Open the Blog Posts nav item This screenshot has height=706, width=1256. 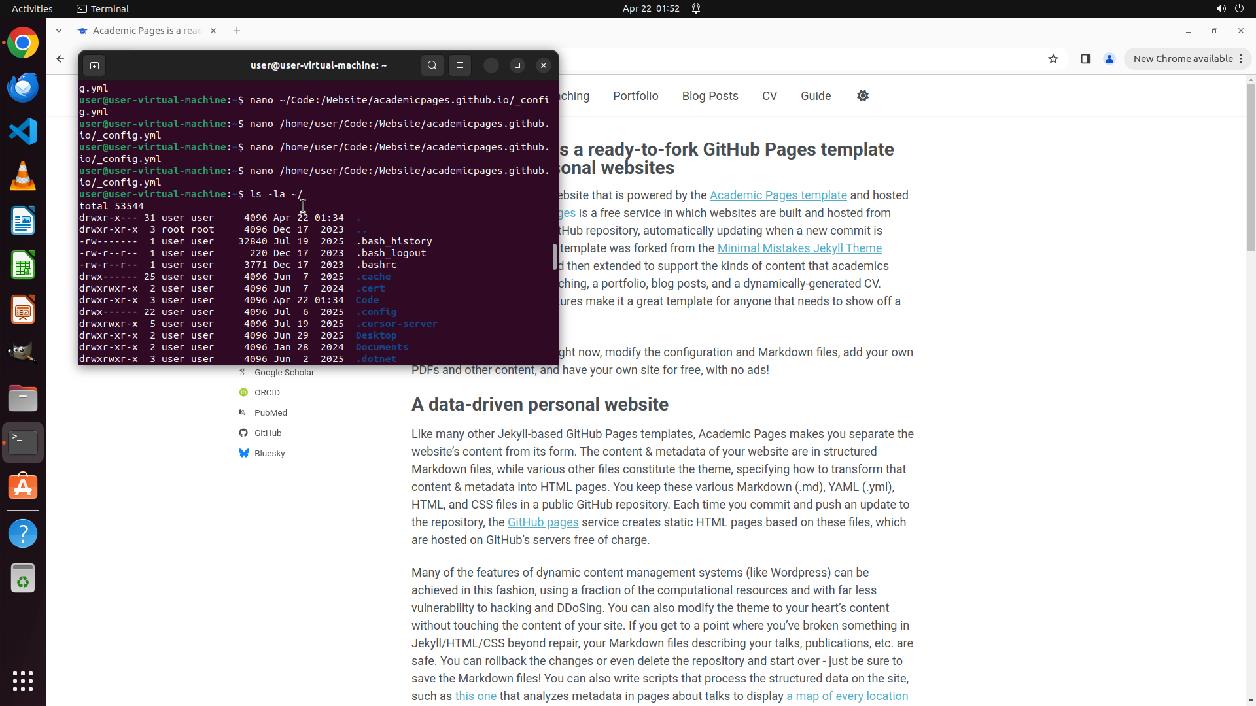(710, 96)
